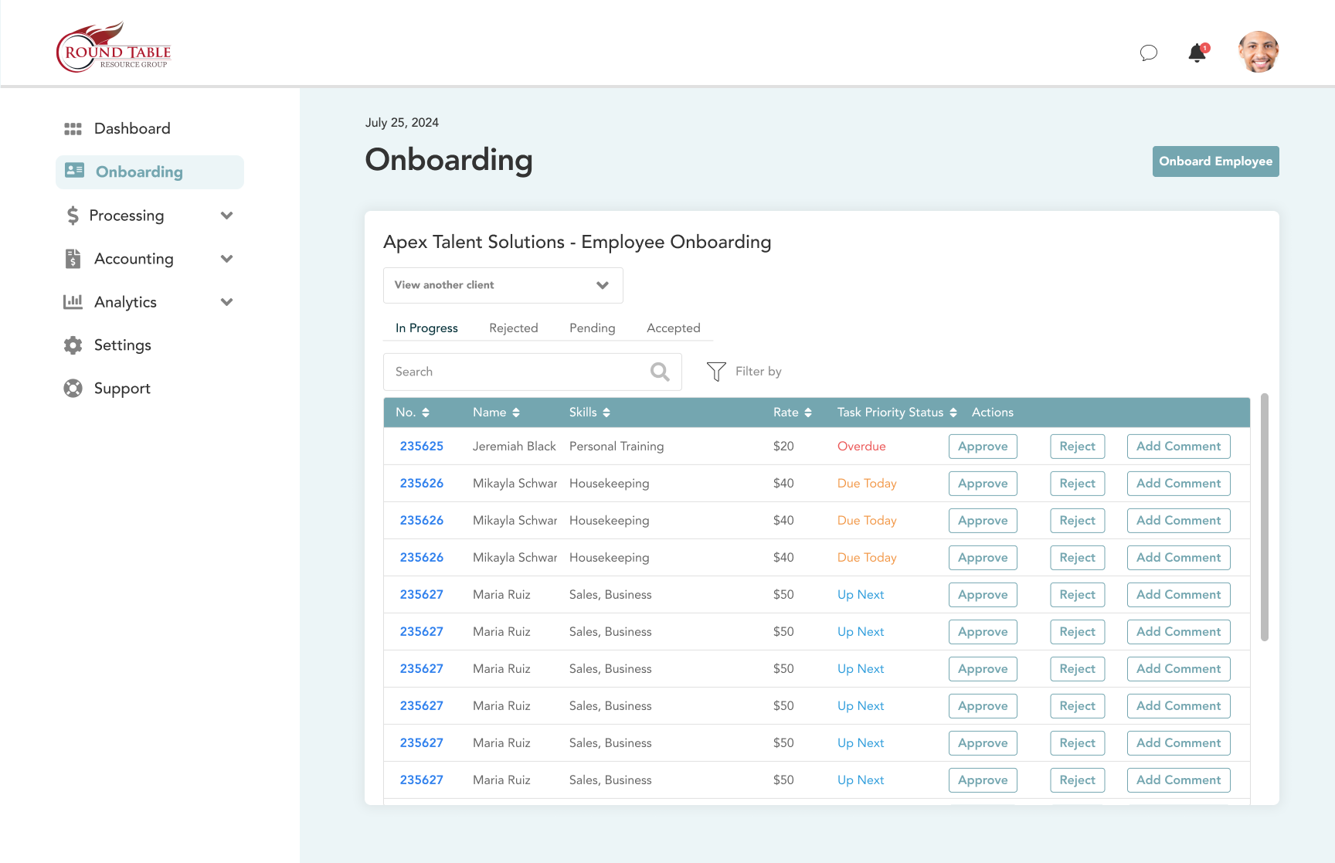
Task: Expand the Processing menu chevron
Action: [x=226, y=216]
